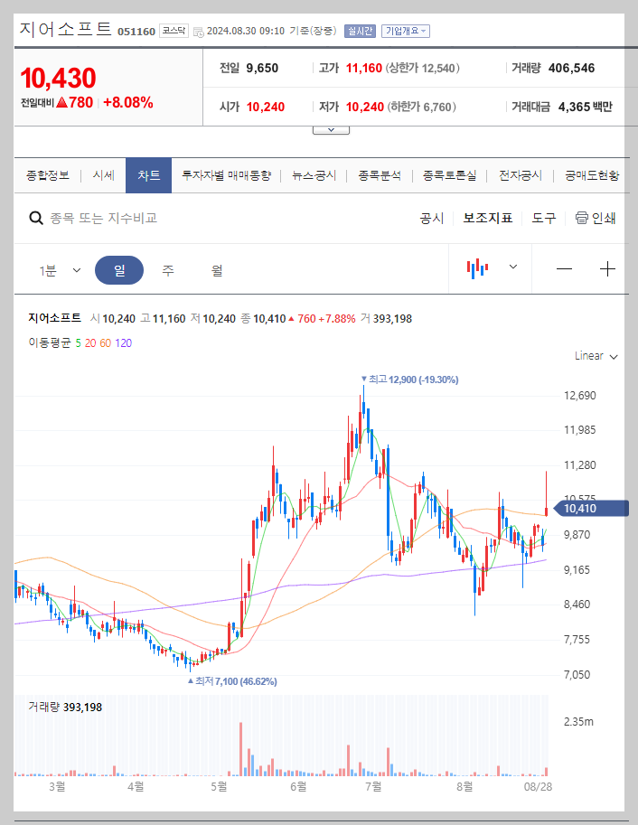Screen dimensions: 638x825
Task: Open the 투자자별 매매동향 tab
Action: 223,175
